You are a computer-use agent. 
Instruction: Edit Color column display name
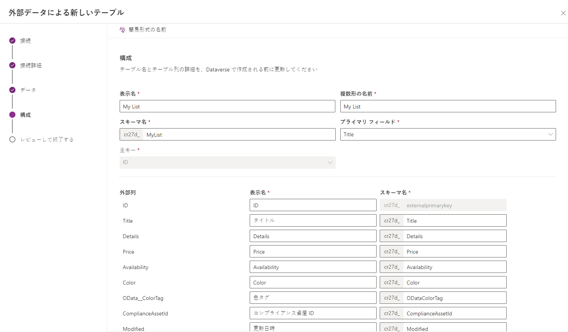tap(313, 282)
